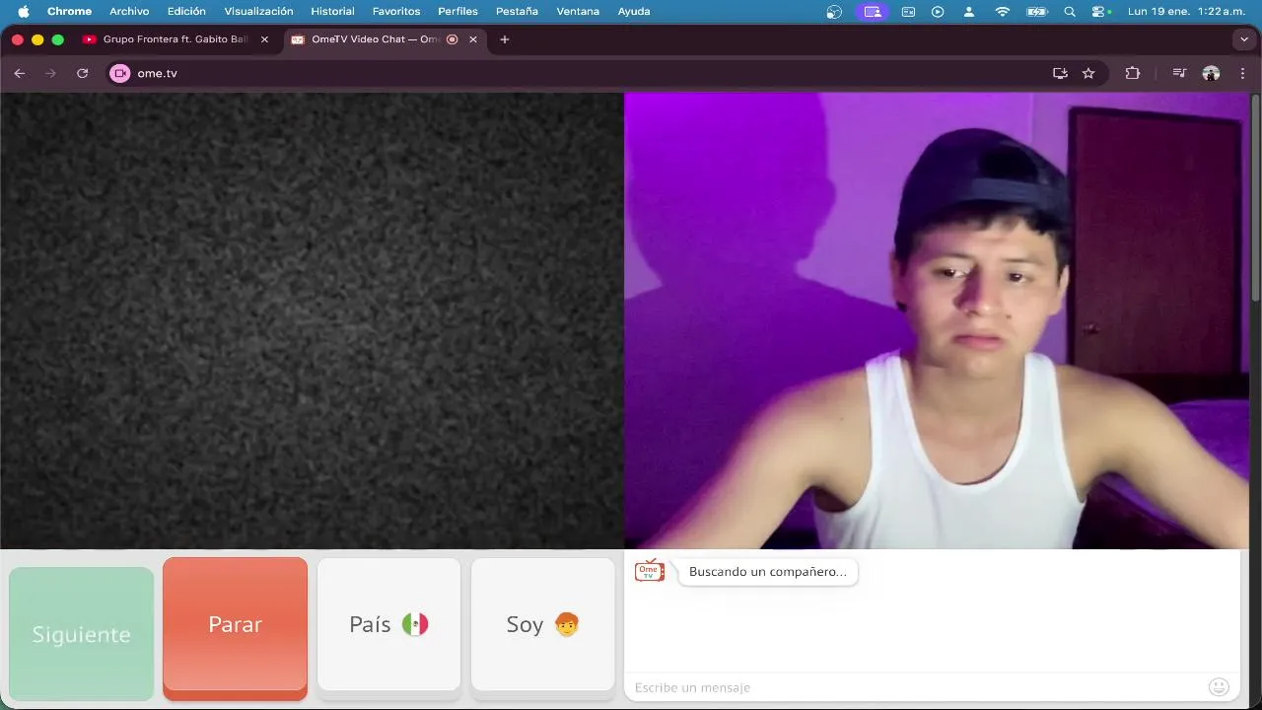Viewport: 1262px width, 710px height.
Task: Click the local webcam video
Action: 936,320
